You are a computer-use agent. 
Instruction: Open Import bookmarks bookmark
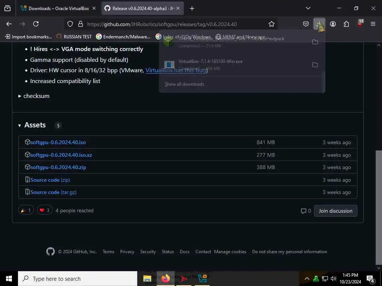coord(28,37)
